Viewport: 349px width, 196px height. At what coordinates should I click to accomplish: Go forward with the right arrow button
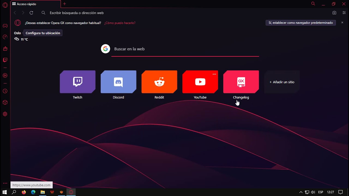coord(23,13)
